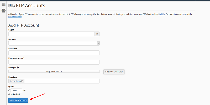Open the Domain dropdown
The image size is (210, 105).
[54, 43]
